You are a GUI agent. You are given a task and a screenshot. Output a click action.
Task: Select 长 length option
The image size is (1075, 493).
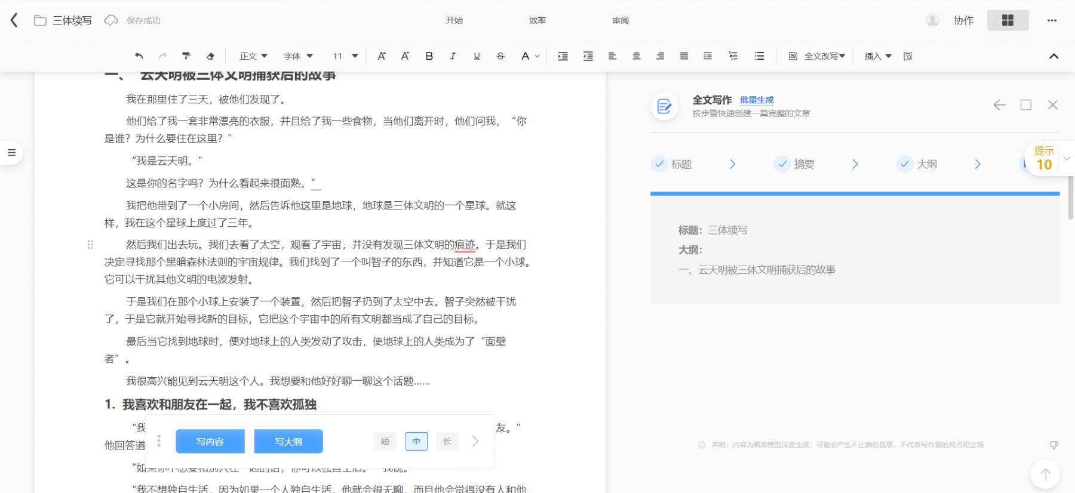point(447,442)
